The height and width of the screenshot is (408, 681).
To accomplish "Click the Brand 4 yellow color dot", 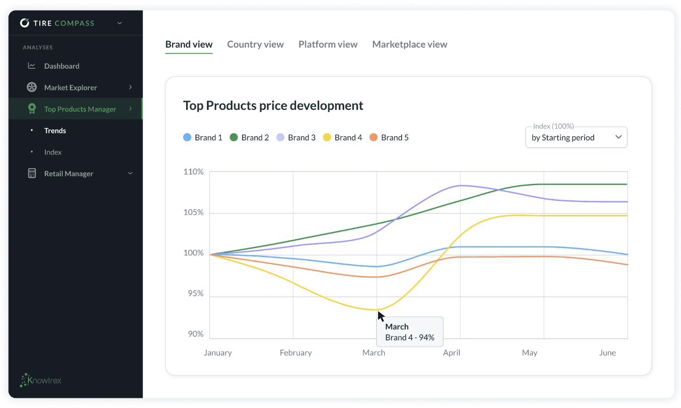I will tap(327, 138).
